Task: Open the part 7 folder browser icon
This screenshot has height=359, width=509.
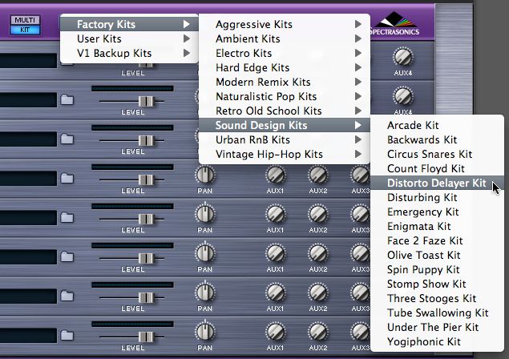Action: click(67, 296)
